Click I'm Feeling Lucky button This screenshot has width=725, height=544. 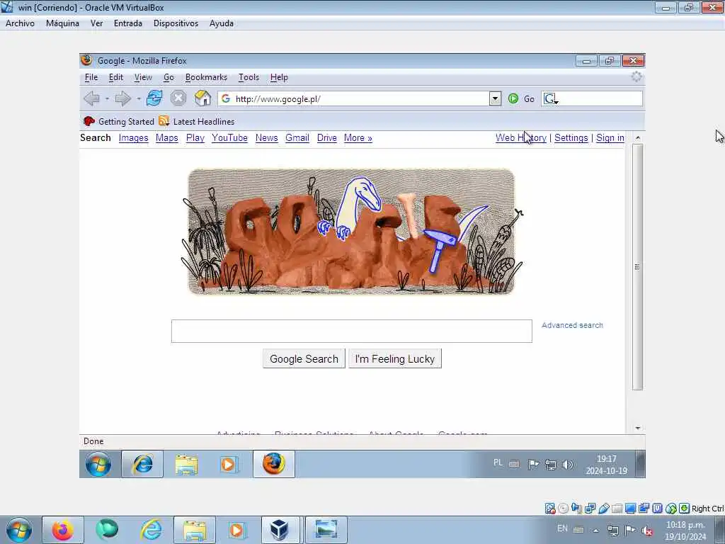[395, 358]
